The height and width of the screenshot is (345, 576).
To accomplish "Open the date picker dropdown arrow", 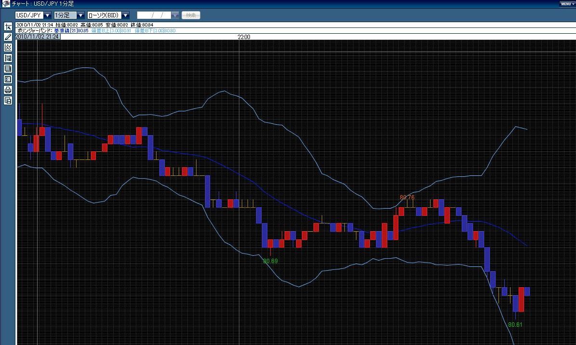I will 175,15.
